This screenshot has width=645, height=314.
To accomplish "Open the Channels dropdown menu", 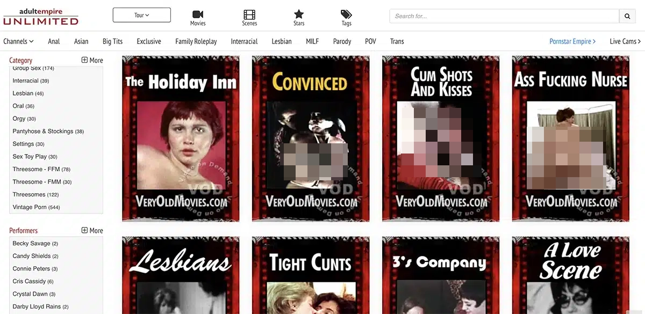I will (18, 41).
